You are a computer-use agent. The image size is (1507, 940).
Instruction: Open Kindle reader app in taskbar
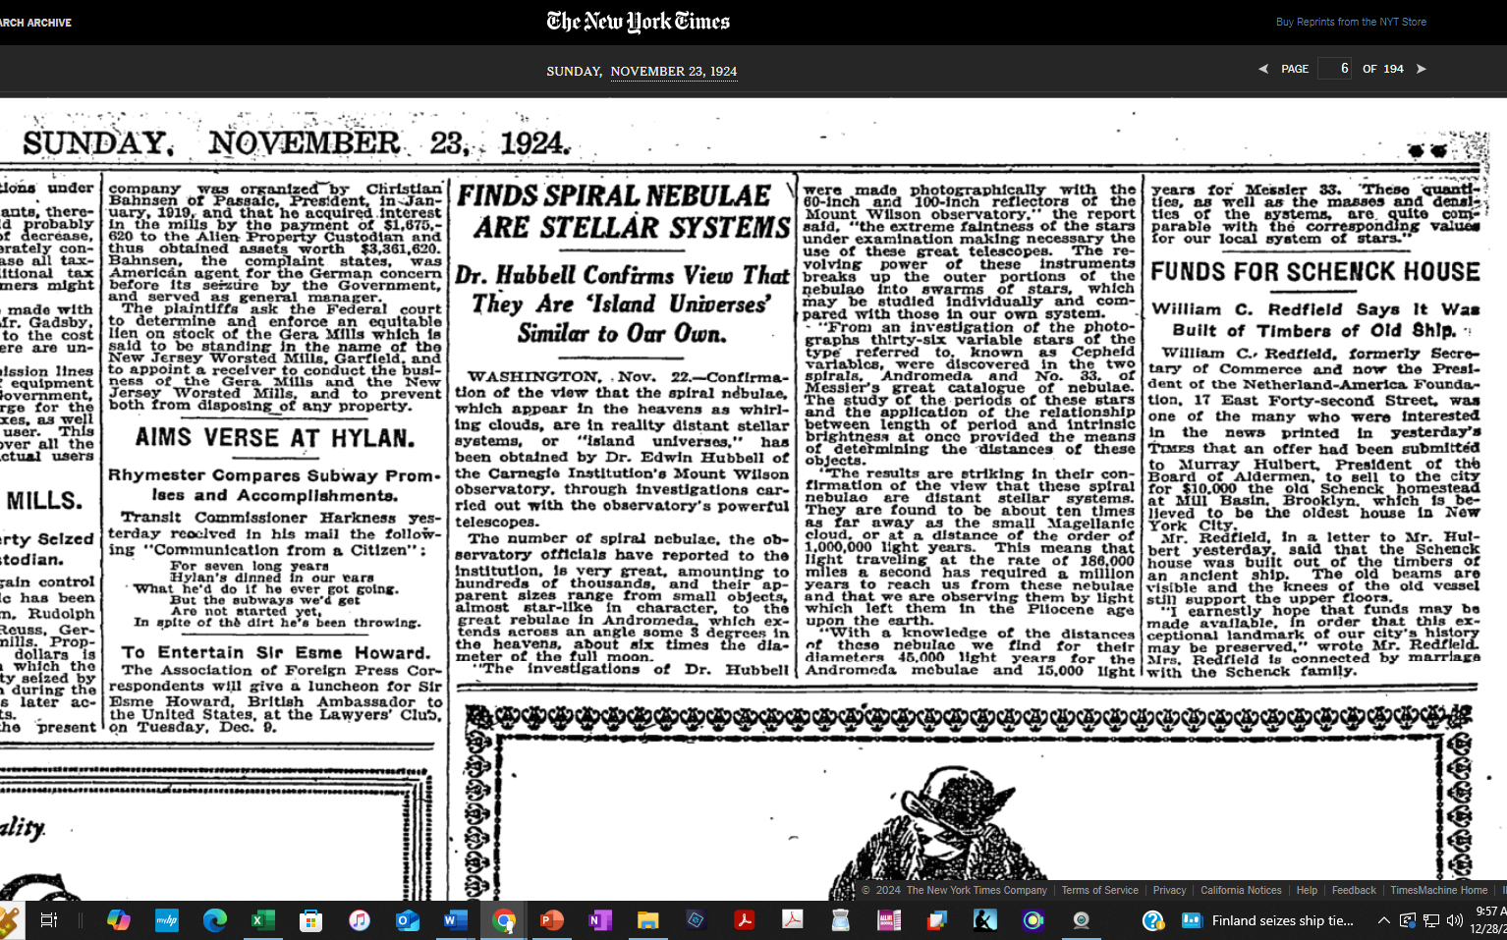pyautogui.click(x=985, y=920)
